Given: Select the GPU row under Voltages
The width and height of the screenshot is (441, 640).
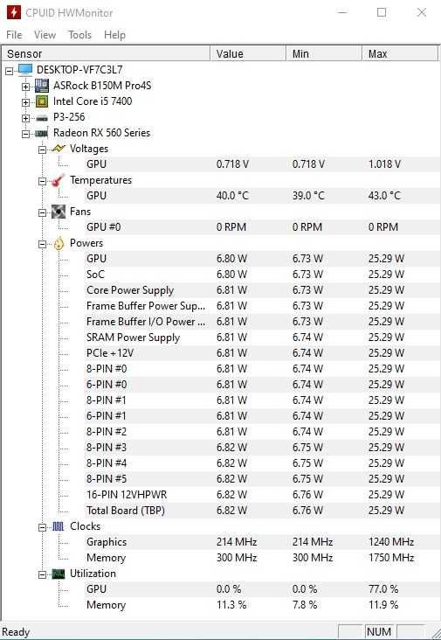Looking at the screenshot, I should (261, 164).
